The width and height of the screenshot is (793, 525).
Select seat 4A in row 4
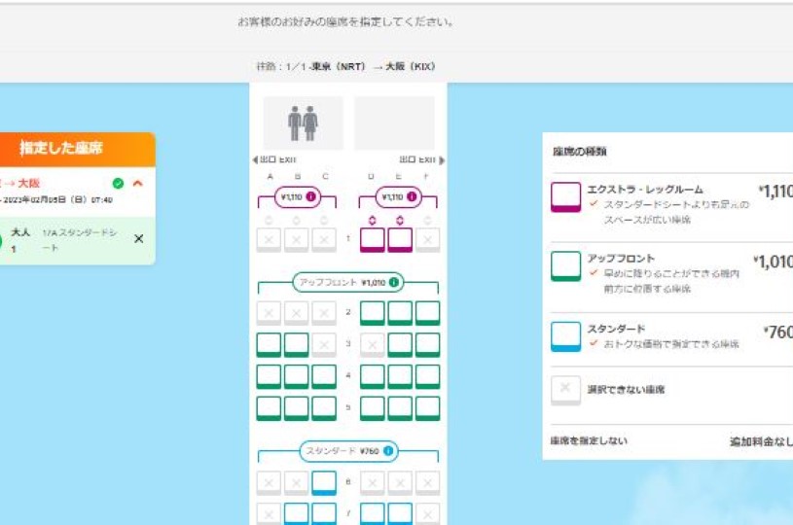(x=269, y=376)
